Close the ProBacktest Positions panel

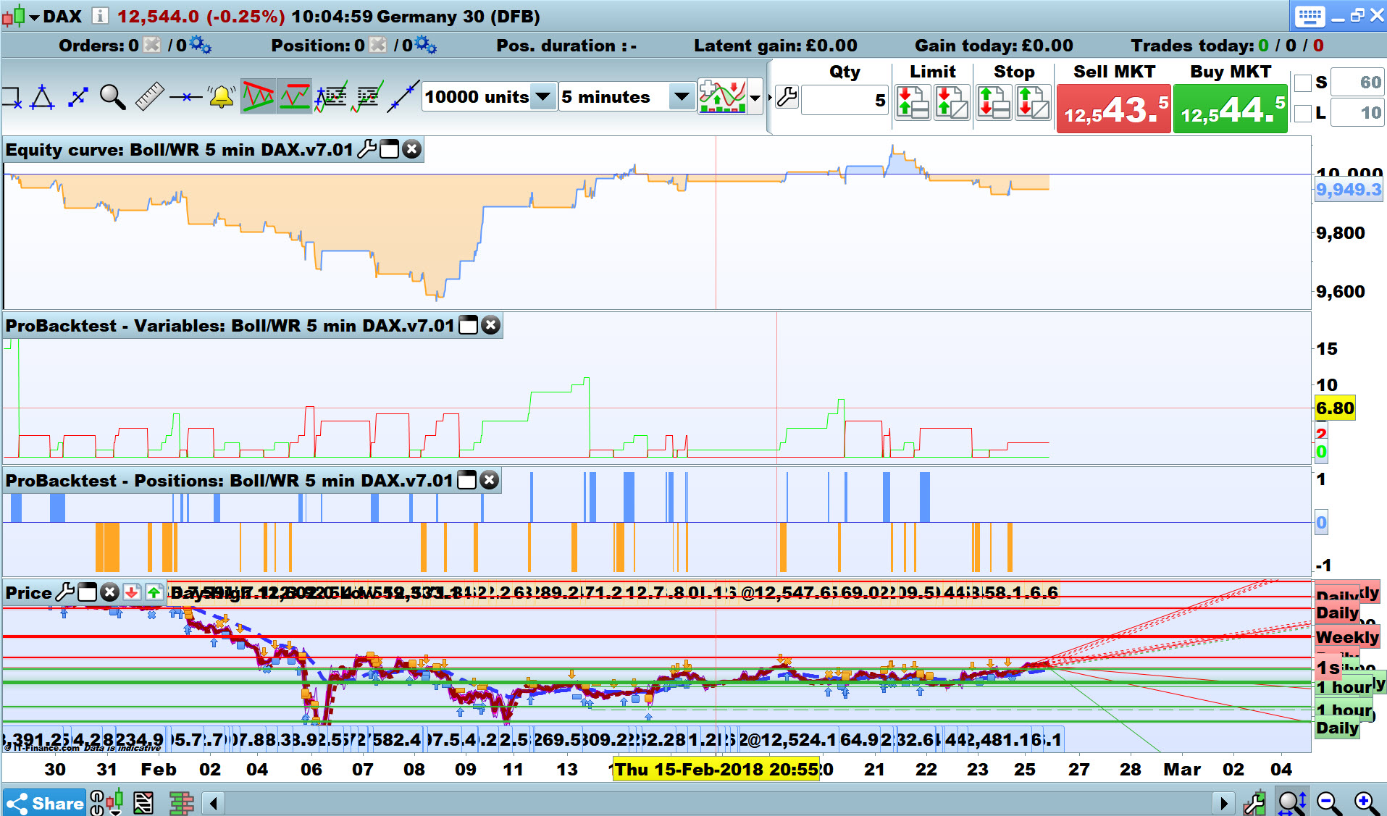pos(489,480)
